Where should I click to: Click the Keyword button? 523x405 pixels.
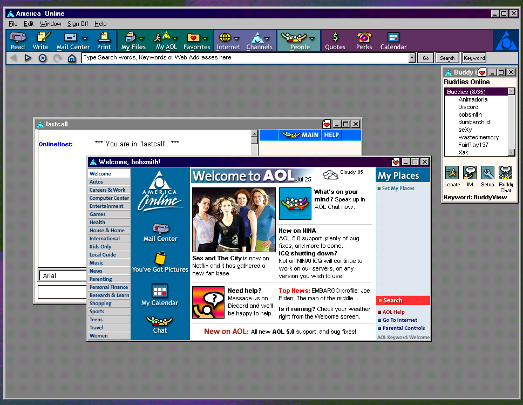pyautogui.click(x=474, y=58)
